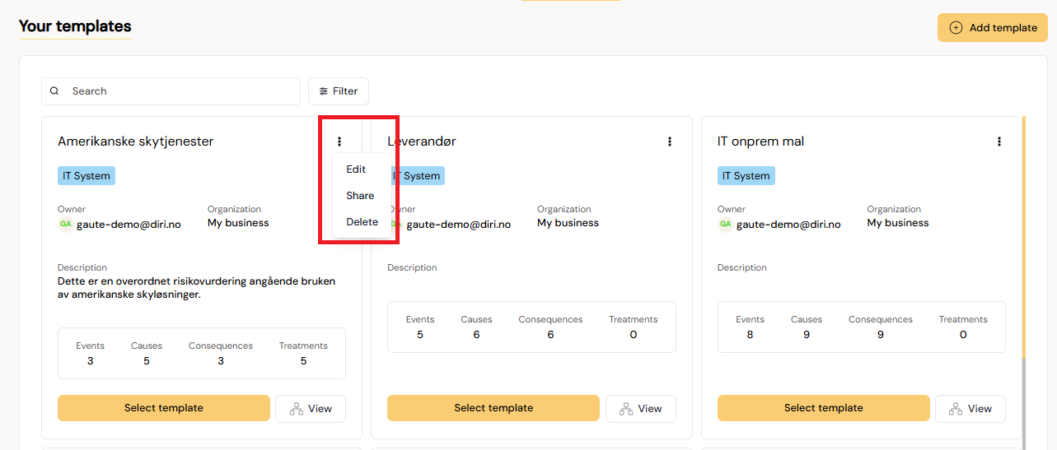This screenshot has height=450, width=1057.
Task: Open the IT onprem mal three-dot menu
Action: 999,141
